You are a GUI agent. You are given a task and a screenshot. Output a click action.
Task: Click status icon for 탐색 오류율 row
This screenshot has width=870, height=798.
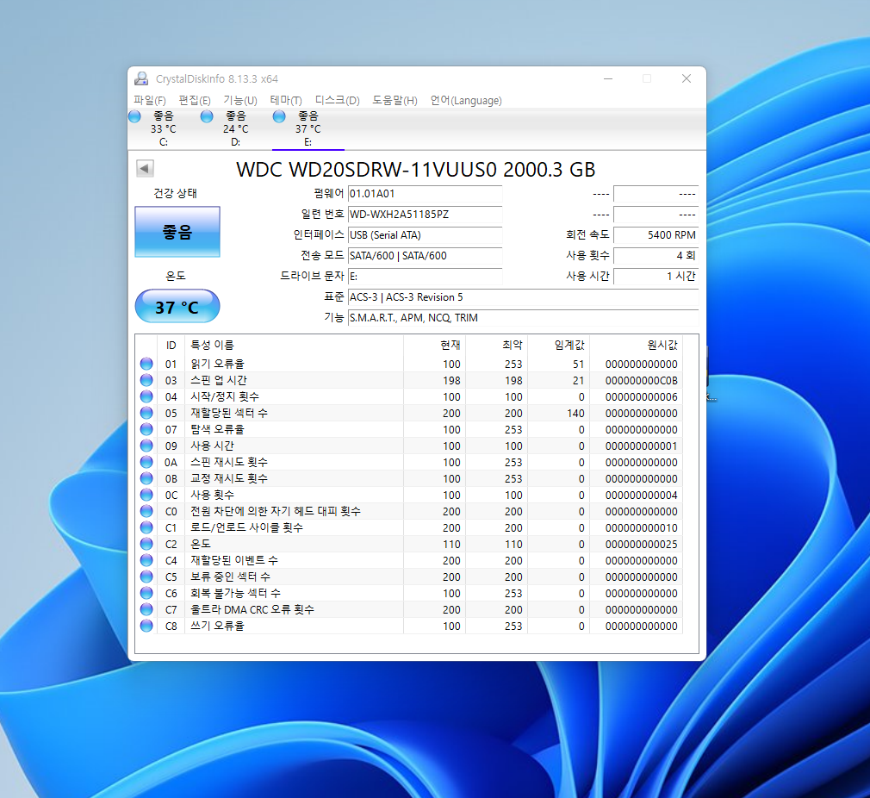coord(146,429)
